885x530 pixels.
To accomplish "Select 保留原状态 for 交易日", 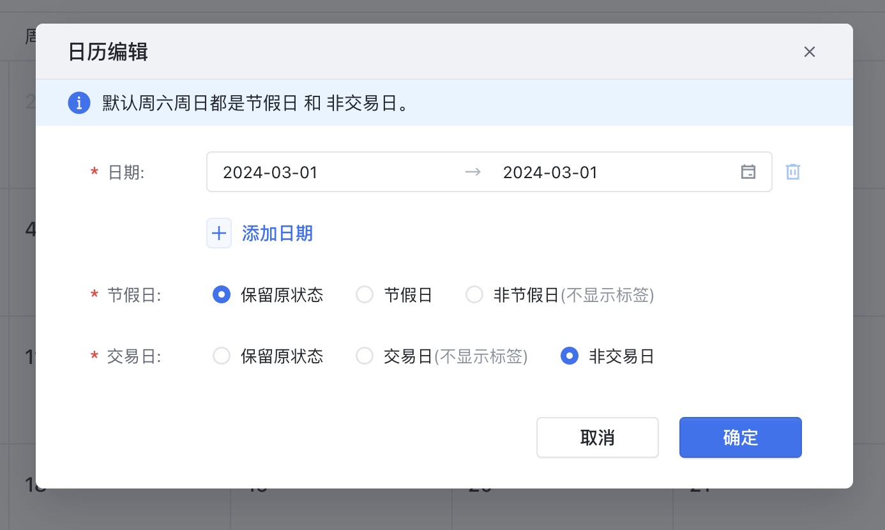I will [222, 356].
